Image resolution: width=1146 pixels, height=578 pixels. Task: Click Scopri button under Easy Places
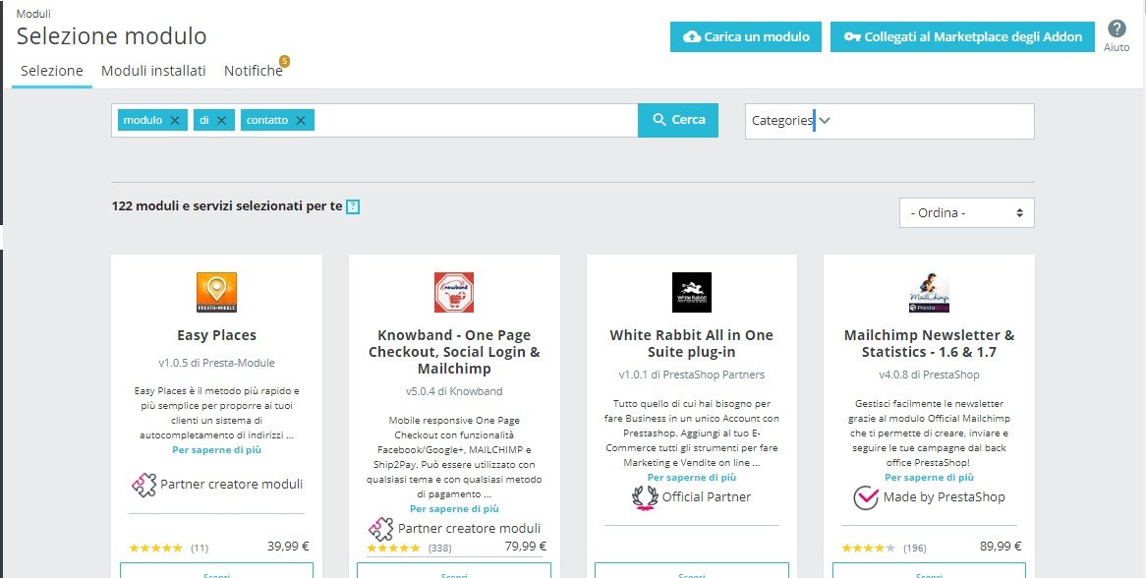click(x=216, y=570)
